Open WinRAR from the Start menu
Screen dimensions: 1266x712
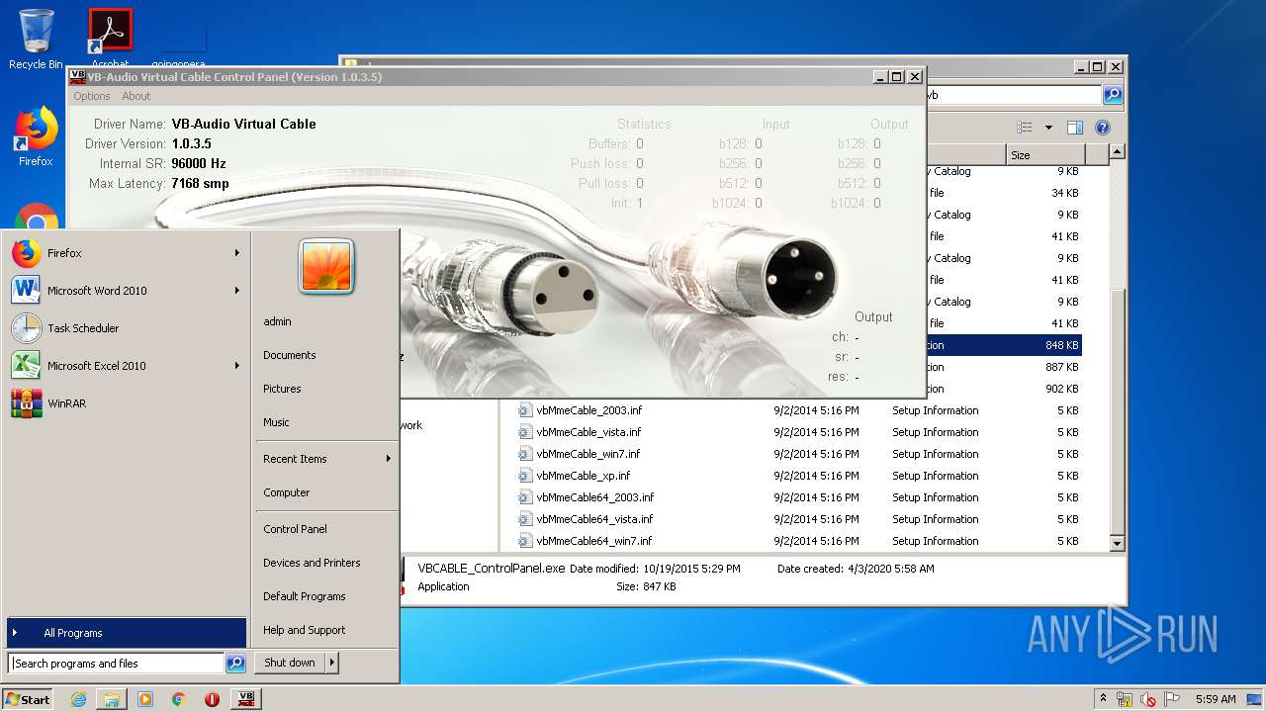coord(126,403)
